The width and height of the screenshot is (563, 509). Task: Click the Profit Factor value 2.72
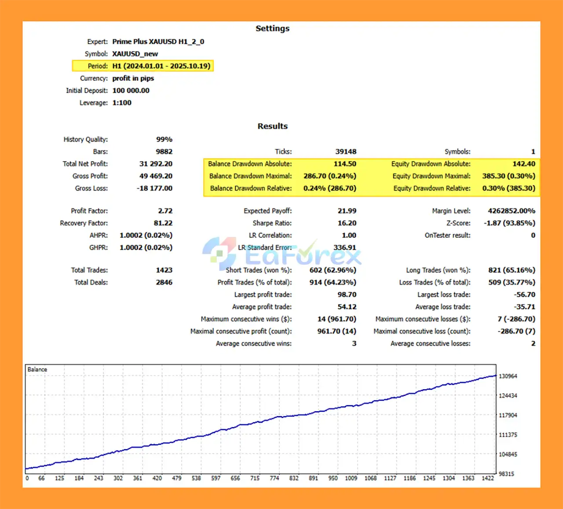165,211
